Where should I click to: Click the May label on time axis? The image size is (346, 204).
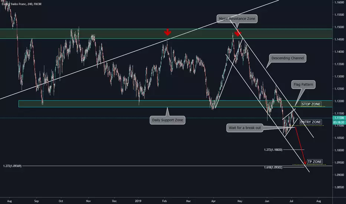click(240, 201)
